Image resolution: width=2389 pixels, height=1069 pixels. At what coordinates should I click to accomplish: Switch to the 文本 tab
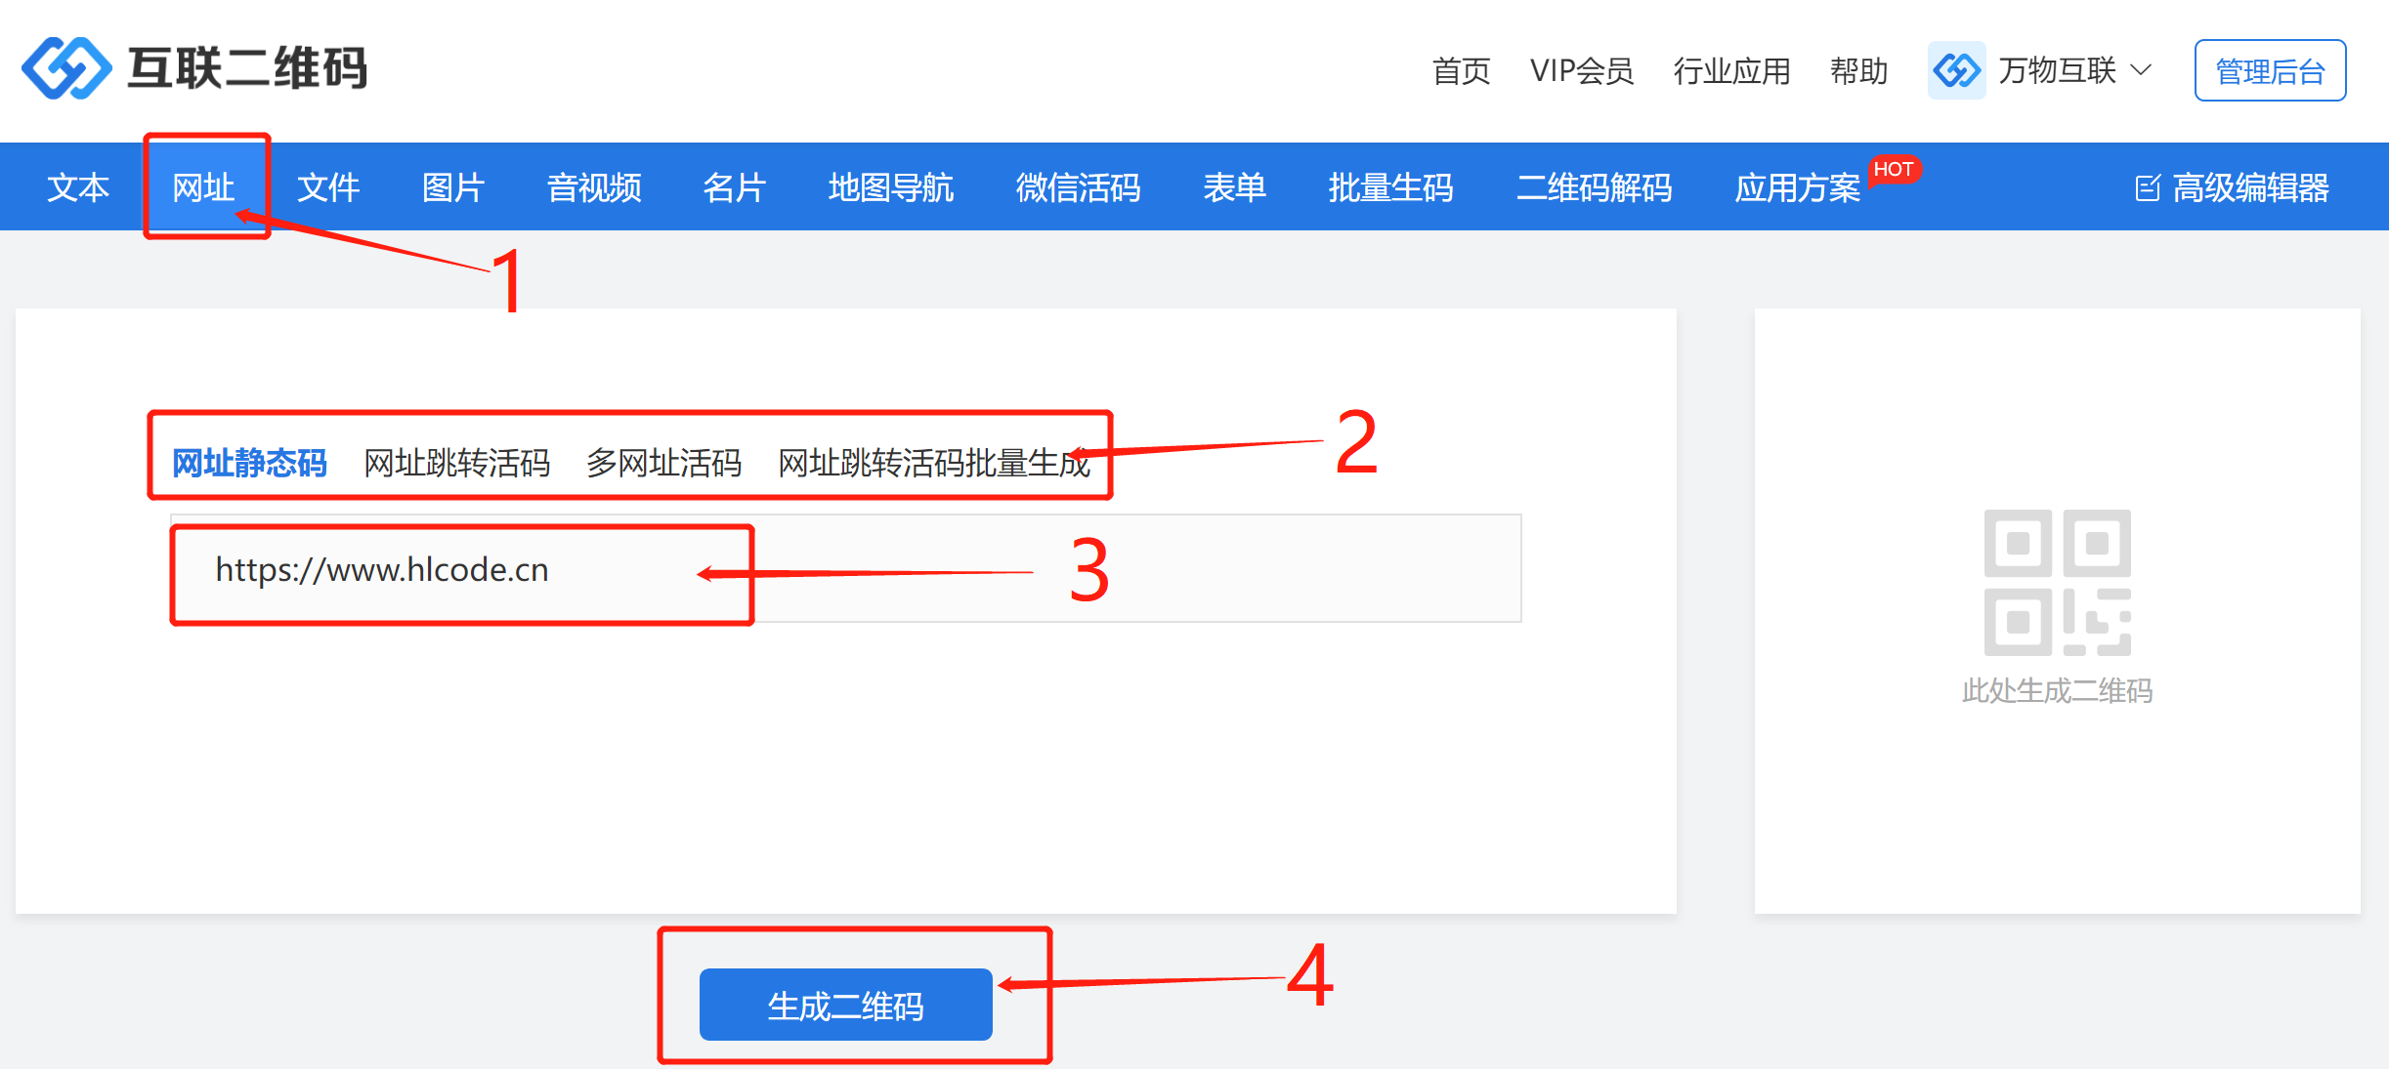click(x=78, y=187)
